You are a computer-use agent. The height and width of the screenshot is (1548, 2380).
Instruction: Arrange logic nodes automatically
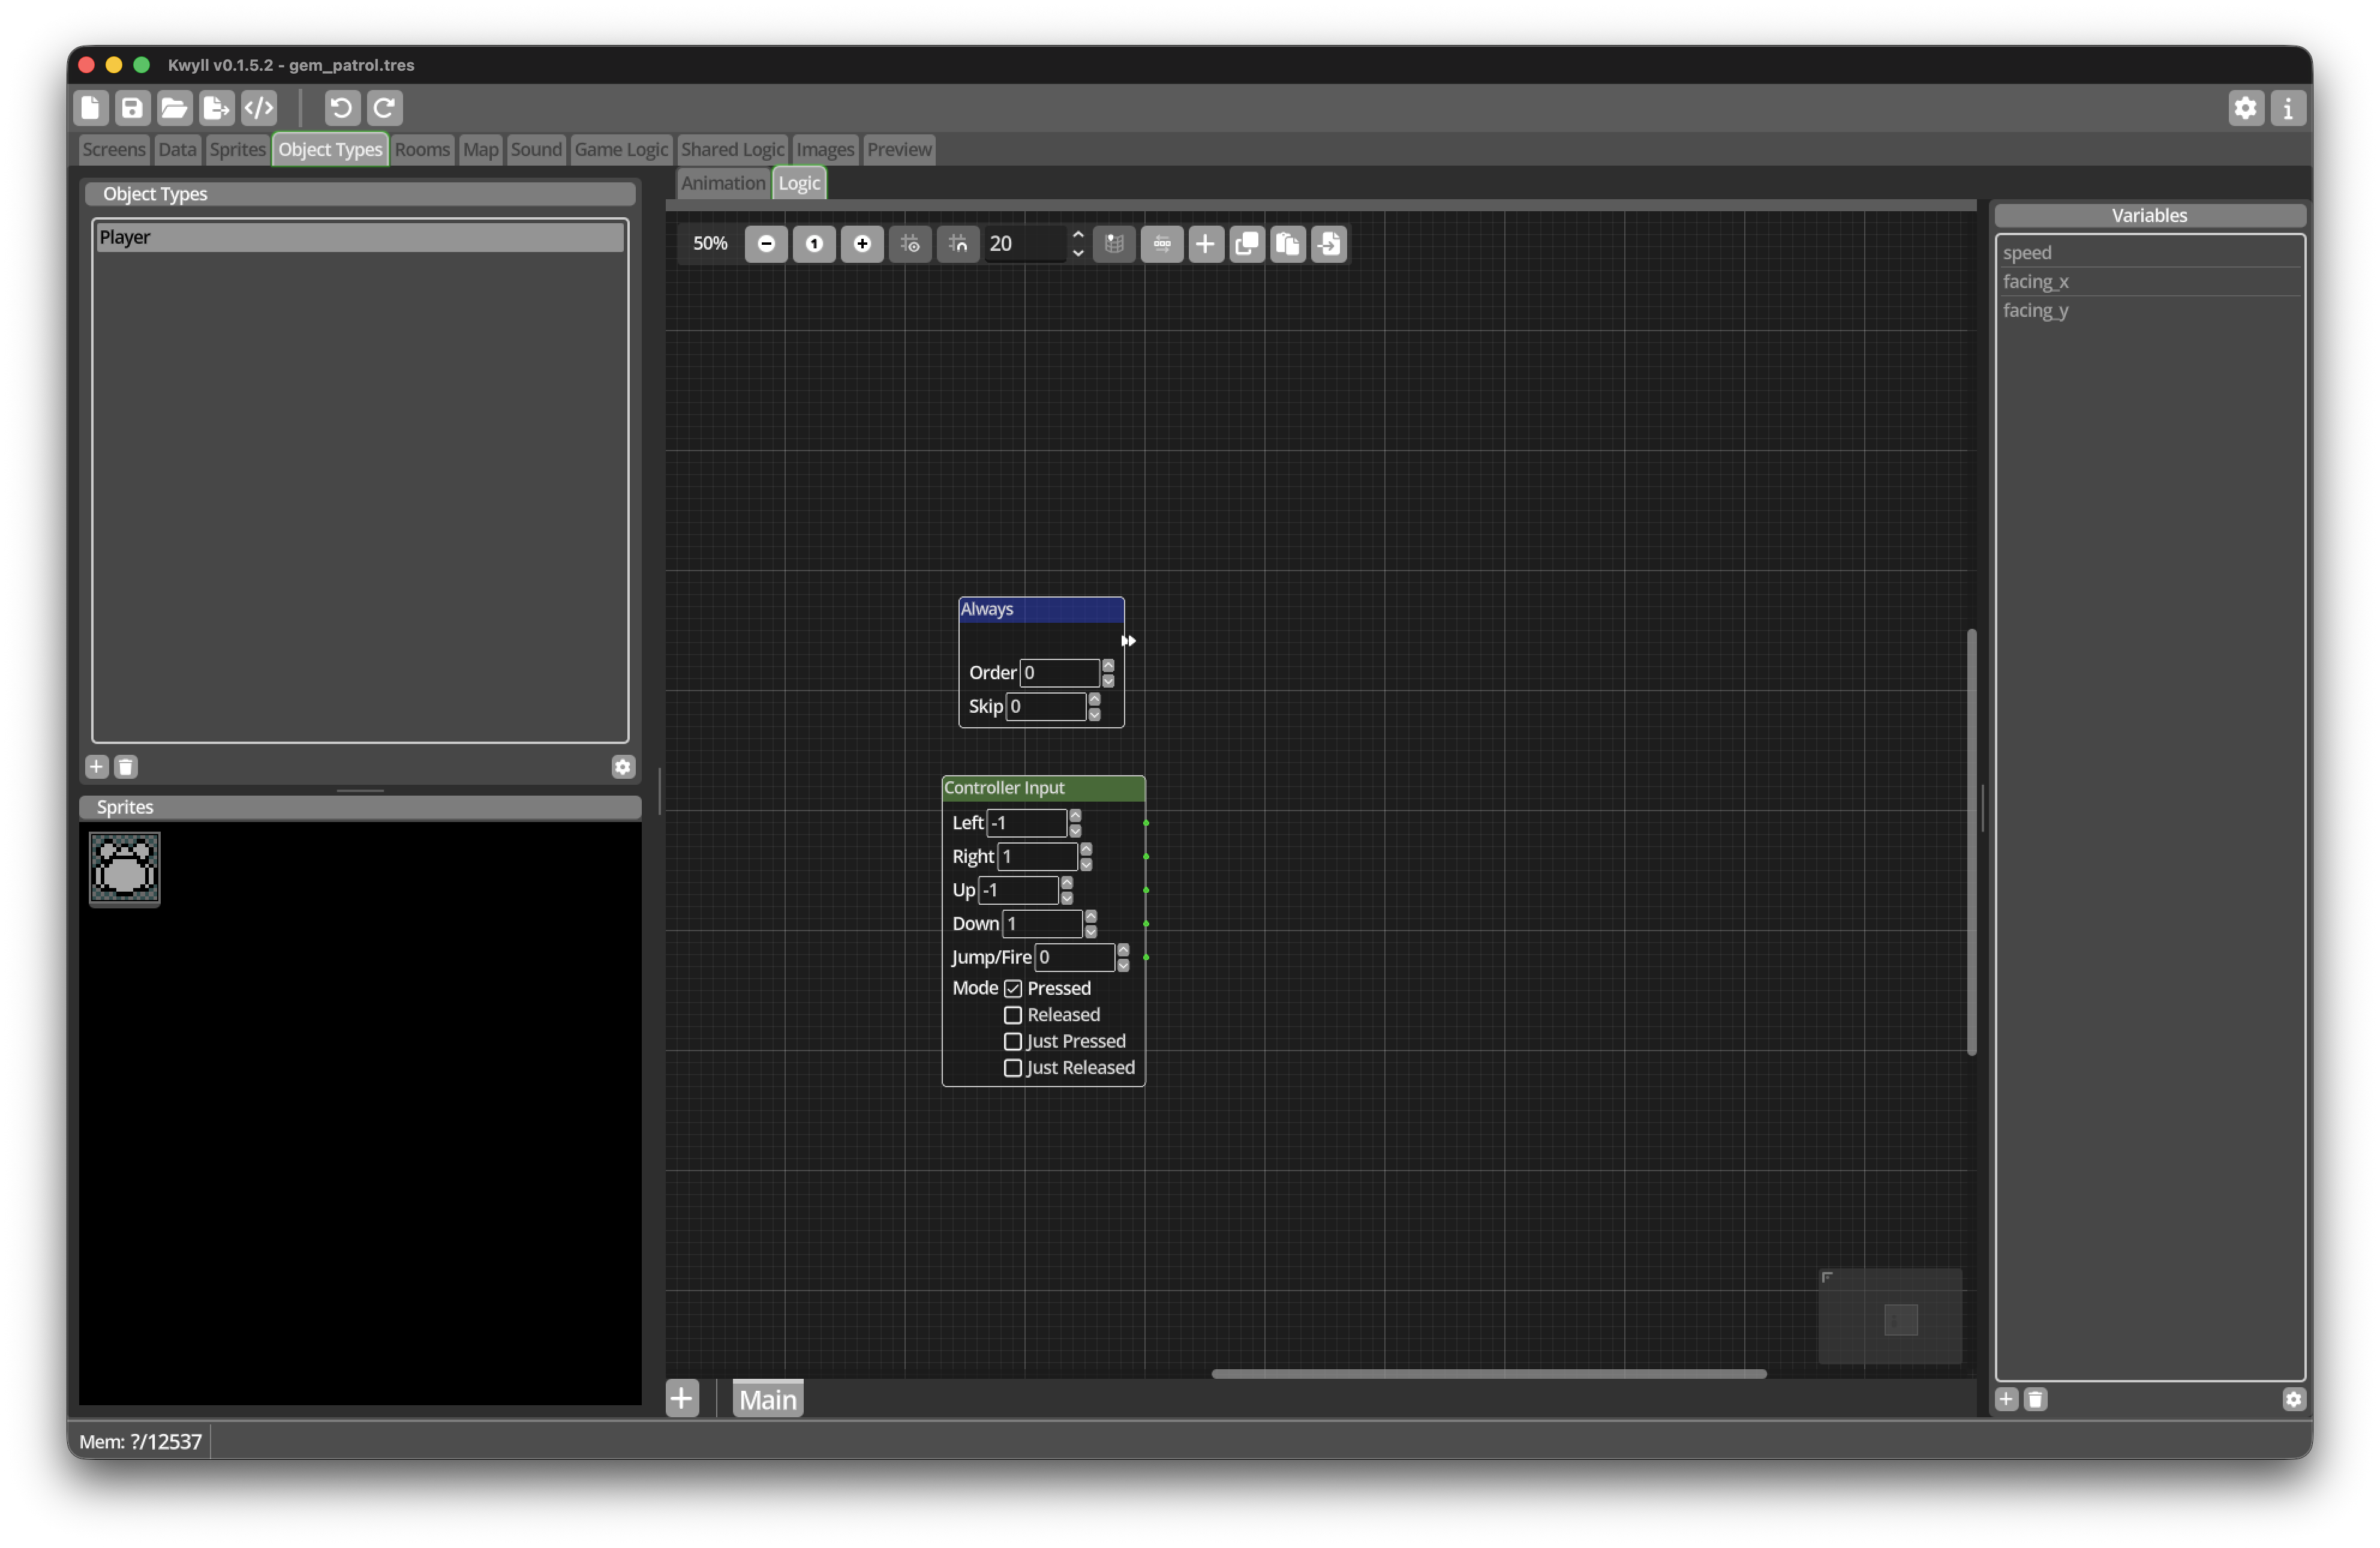[1162, 243]
